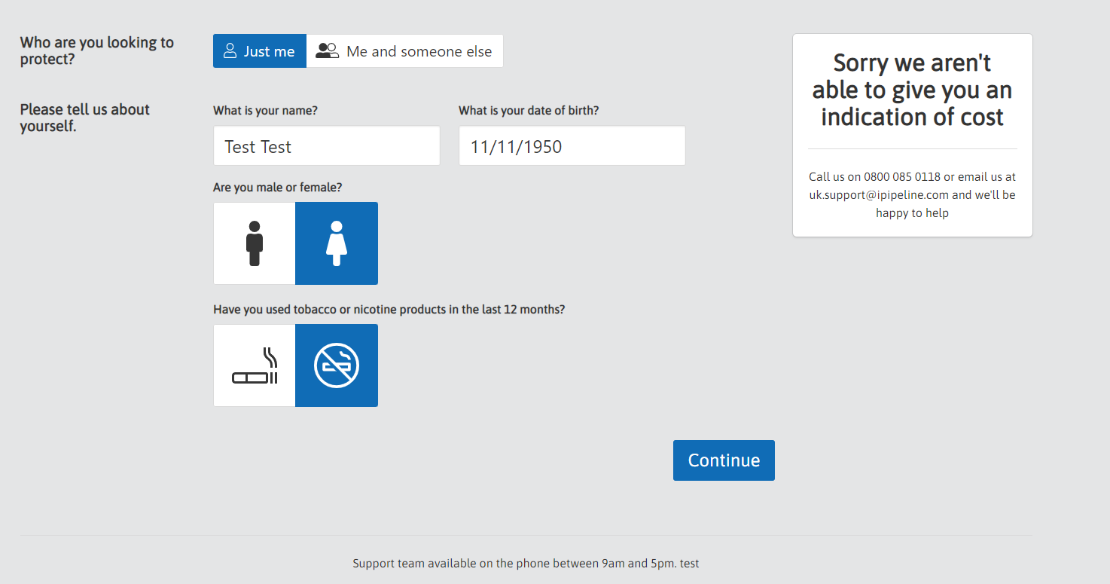
Task: Select the male figure icon
Action: 255,243
